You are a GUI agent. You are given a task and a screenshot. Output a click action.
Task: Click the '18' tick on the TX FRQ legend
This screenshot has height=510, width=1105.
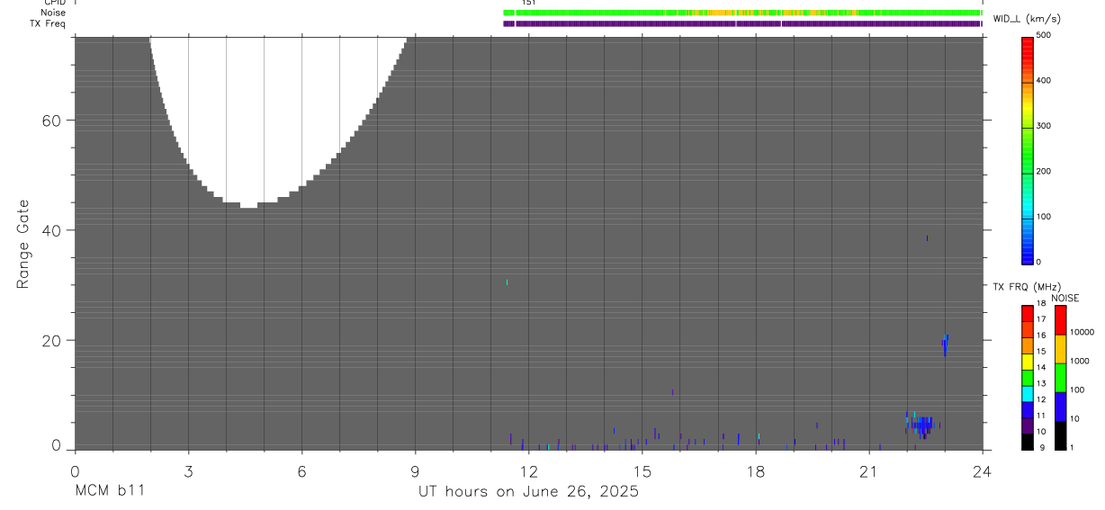click(x=1041, y=304)
